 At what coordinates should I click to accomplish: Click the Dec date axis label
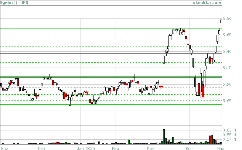coord(41,148)
